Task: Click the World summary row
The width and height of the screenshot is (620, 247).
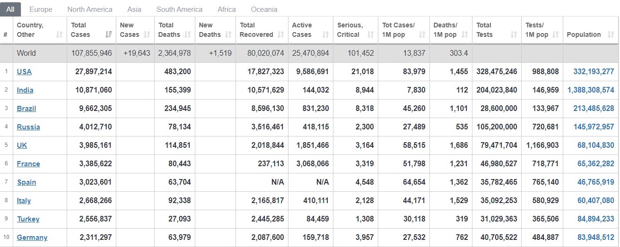Action: 26,53
